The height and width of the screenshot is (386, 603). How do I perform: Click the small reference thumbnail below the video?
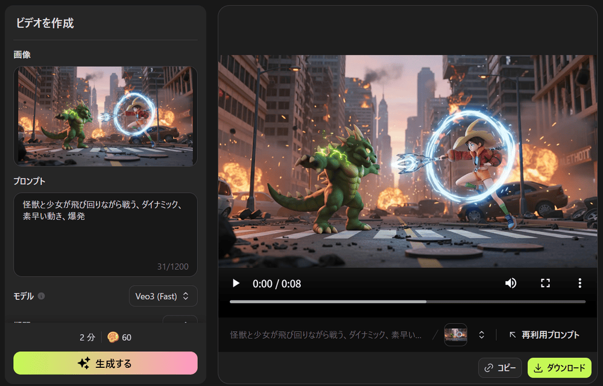point(455,335)
